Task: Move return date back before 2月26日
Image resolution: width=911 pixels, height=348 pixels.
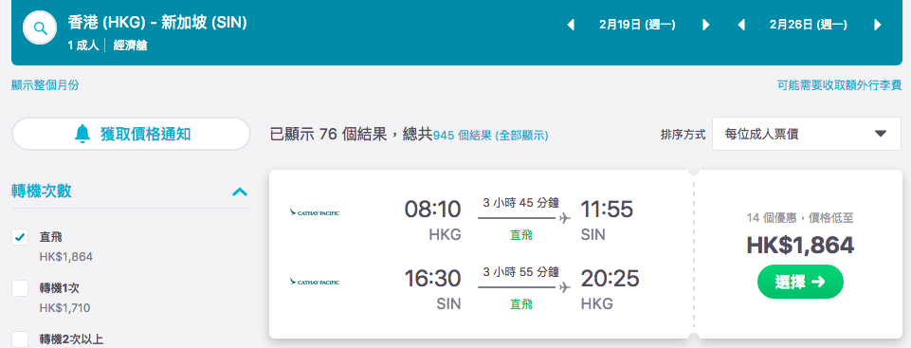Action: [741, 25]
